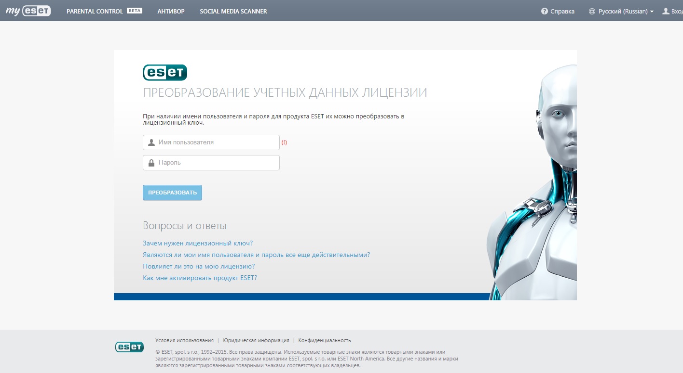
Task: Click the heading ПРЕОБРАЗОВАНИЕ УЧЕТНЫХ ДАННЫХ ЛИЦЕНЗИИ
Action: point(285,92)
